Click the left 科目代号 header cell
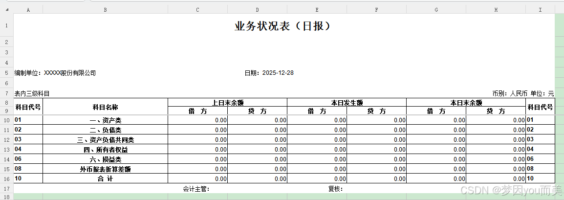Image resolution: width=564 pixels, height=200 pixels. pyautogui.click(x=28, y=107)
